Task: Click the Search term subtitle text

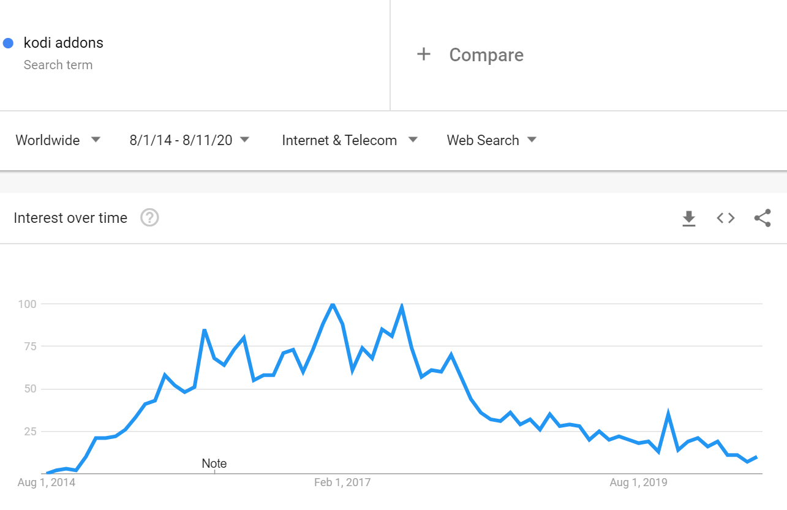Action: [58, 65]
